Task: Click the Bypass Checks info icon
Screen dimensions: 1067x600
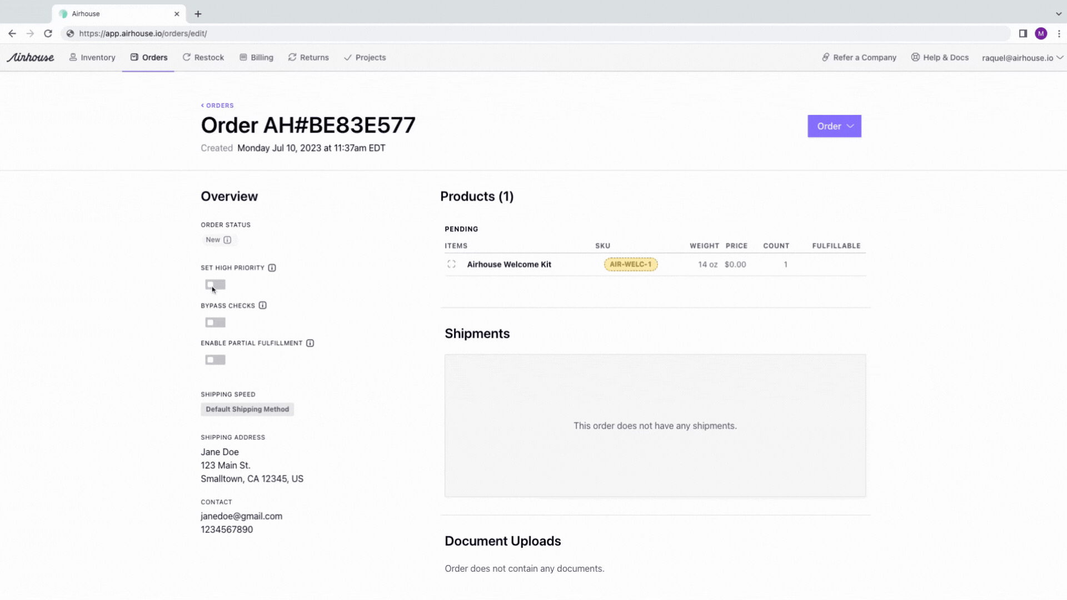Action: click(262, 305)
